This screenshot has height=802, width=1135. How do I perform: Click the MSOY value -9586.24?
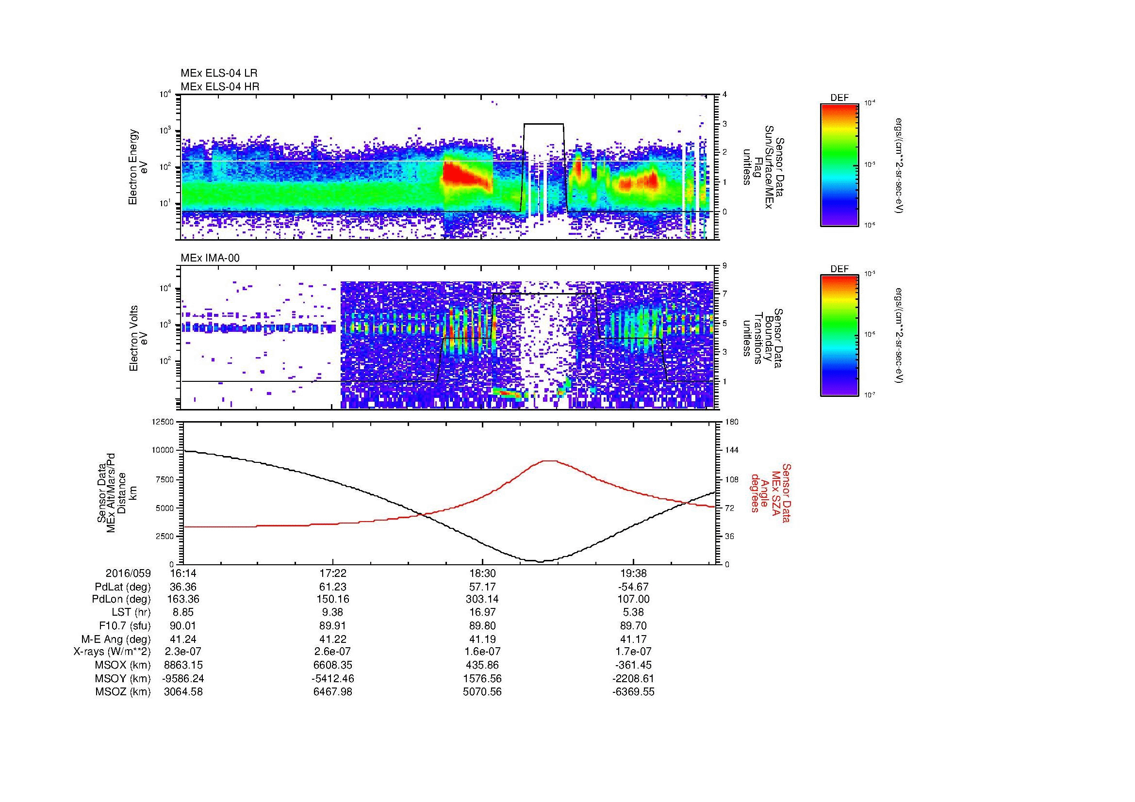tap(183, 678)
